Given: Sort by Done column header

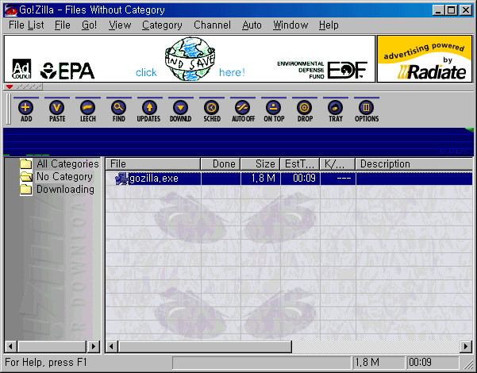Looking at the screenshot, I should tap(221, 164).
